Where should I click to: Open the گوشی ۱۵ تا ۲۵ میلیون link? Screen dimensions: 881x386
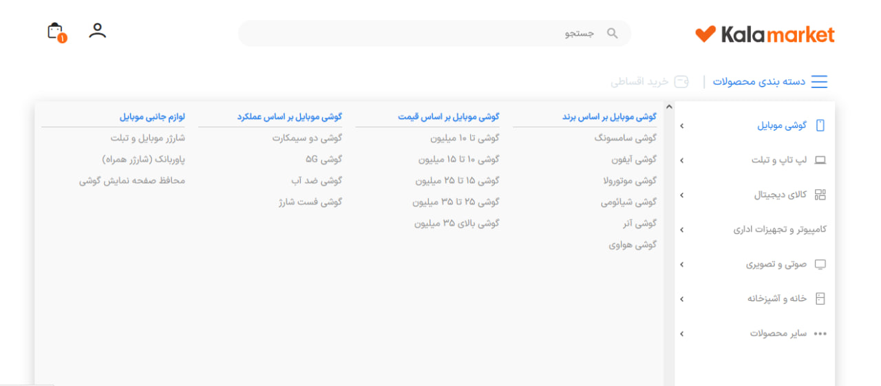point(457,181)
